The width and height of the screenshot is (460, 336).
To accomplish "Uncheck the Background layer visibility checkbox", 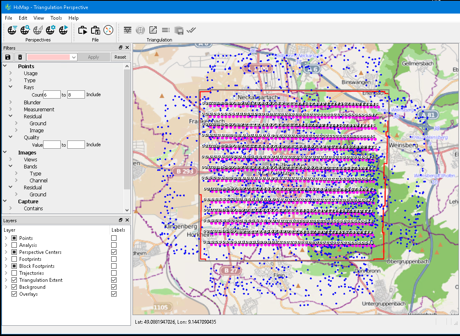I will [x=14, y=287].
